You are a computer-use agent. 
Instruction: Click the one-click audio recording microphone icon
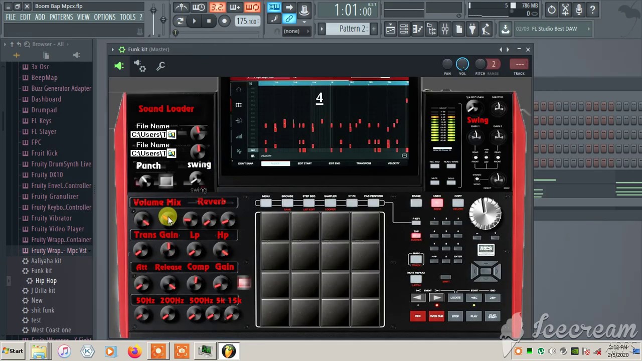(579, 9)
